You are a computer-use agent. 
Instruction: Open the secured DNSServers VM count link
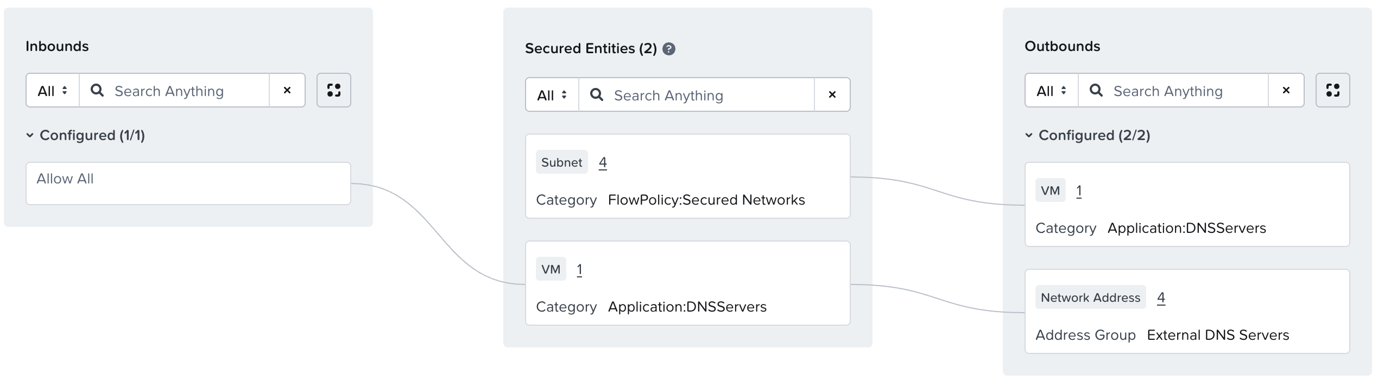click(579, 269)
